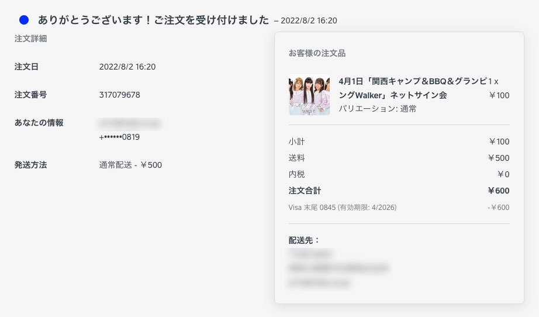
Task: Click the お客様の注文品 section heading
Action: [x=317, y=53]
